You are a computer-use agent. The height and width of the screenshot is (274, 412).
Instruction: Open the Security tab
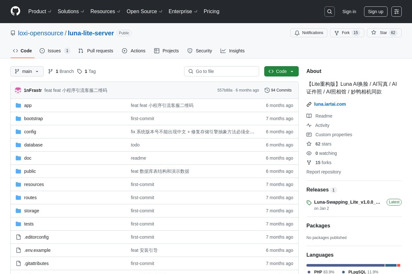pyautogui.click(x=200, y=51)
